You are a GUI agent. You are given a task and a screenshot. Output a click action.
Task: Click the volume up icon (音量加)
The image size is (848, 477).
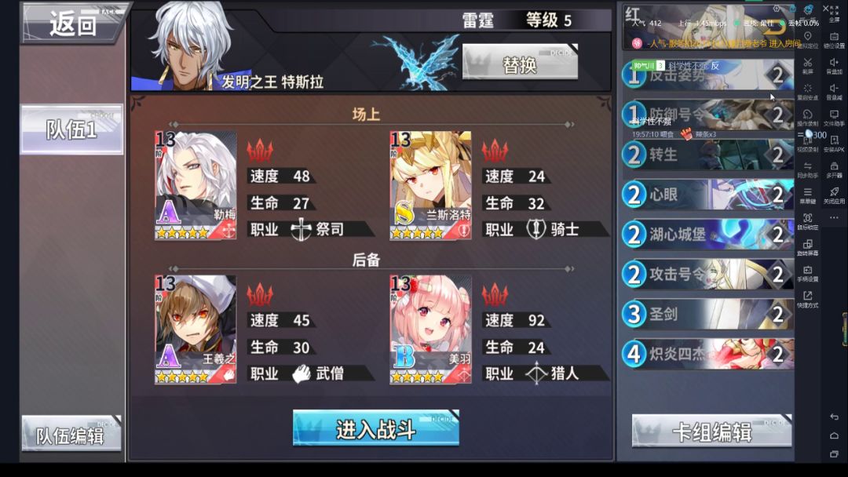click(x=834, y=65)
